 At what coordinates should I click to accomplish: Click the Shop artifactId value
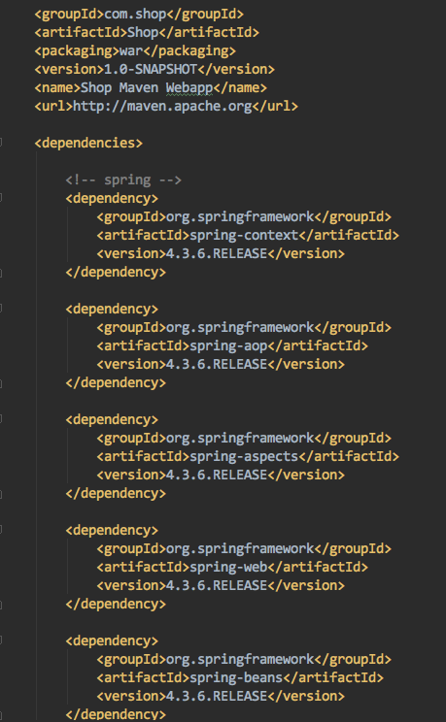(143, 33)
